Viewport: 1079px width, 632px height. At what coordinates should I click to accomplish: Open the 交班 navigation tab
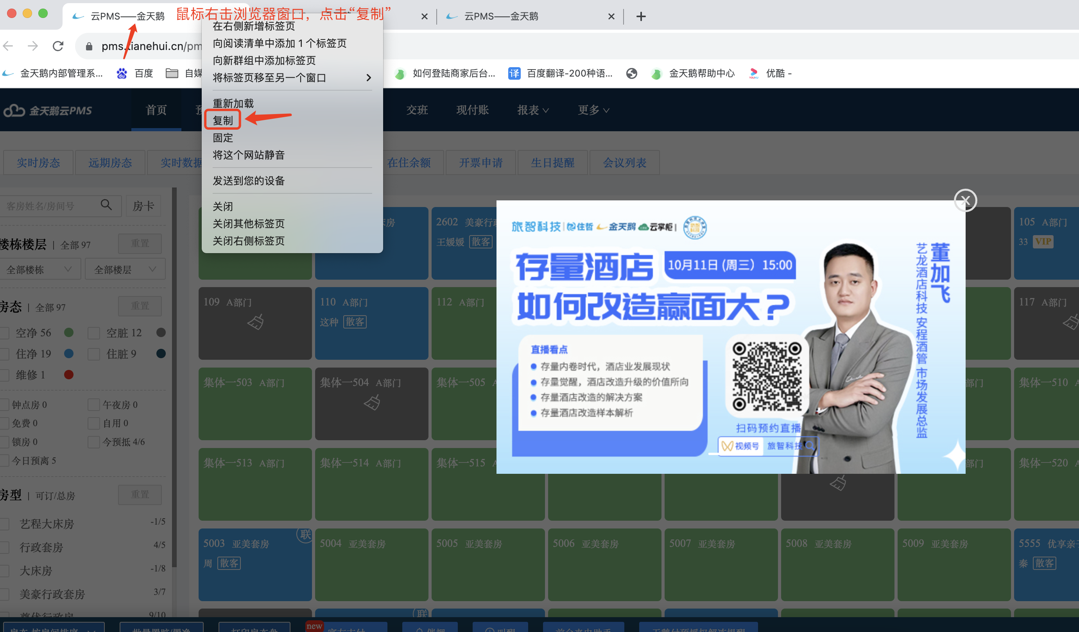tap(417, 111)
